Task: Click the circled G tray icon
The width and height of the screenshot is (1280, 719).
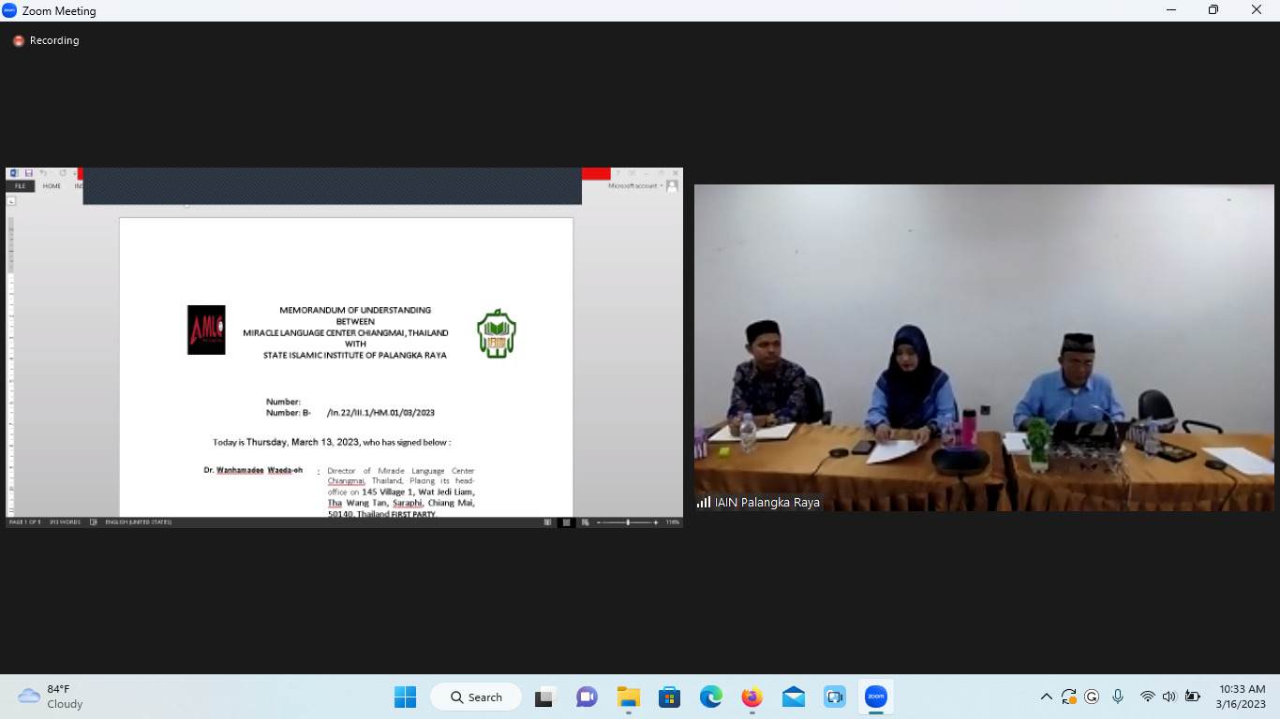Action: 1092,697
